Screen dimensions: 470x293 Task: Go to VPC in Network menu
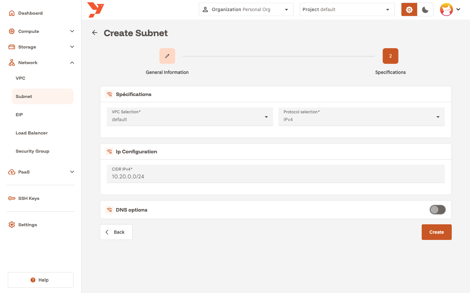(42, 78)
